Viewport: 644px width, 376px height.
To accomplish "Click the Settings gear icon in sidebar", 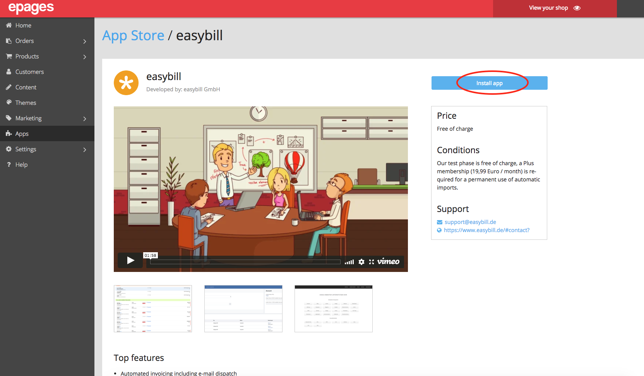I will [9, 149].
